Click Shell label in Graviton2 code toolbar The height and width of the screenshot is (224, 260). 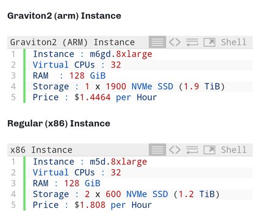[x=233, y=42]
